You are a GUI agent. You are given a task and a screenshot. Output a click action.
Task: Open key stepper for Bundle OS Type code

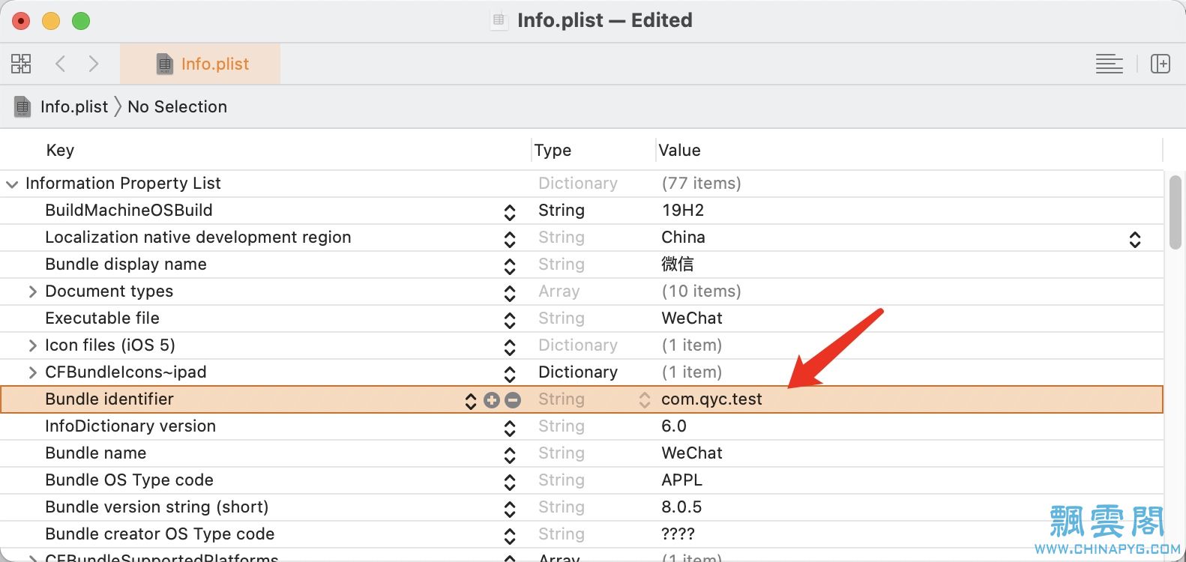[510, 483]
